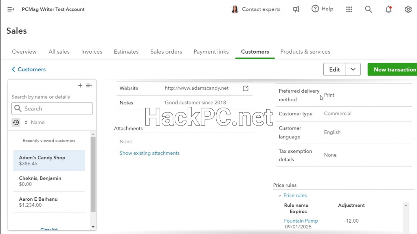The height and width of the screenshot is (234, 417).
Task: Open the Sales orders tab
Action: tap(166, 52)
